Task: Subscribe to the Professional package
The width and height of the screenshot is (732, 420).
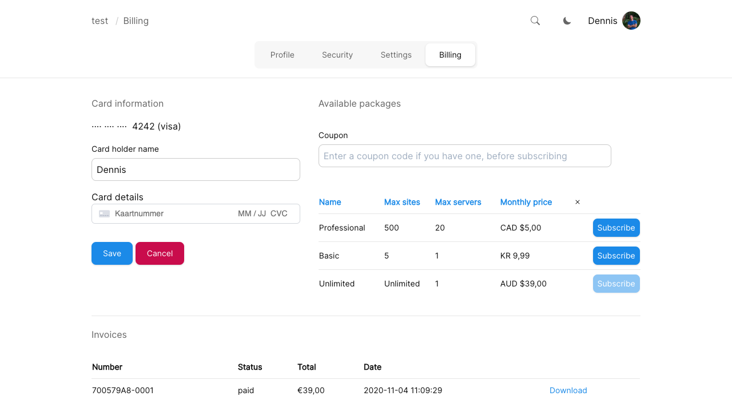Action: [x=616, y=228]
